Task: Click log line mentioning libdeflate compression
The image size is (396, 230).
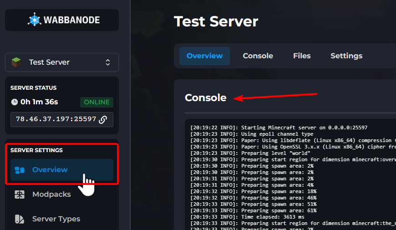Action: click(x=293, y=140)
